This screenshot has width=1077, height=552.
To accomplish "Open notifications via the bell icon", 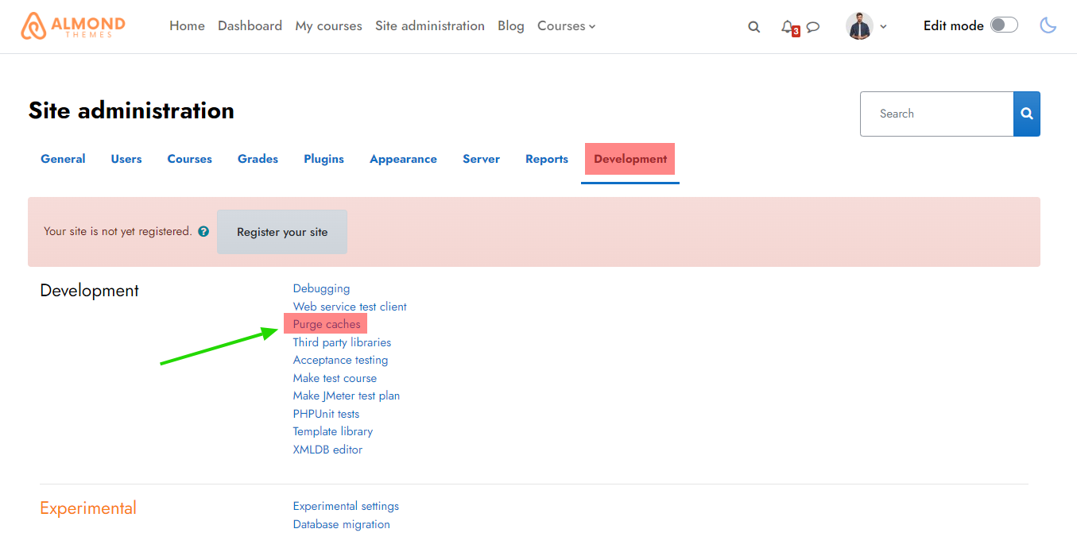I will (786, 25).
